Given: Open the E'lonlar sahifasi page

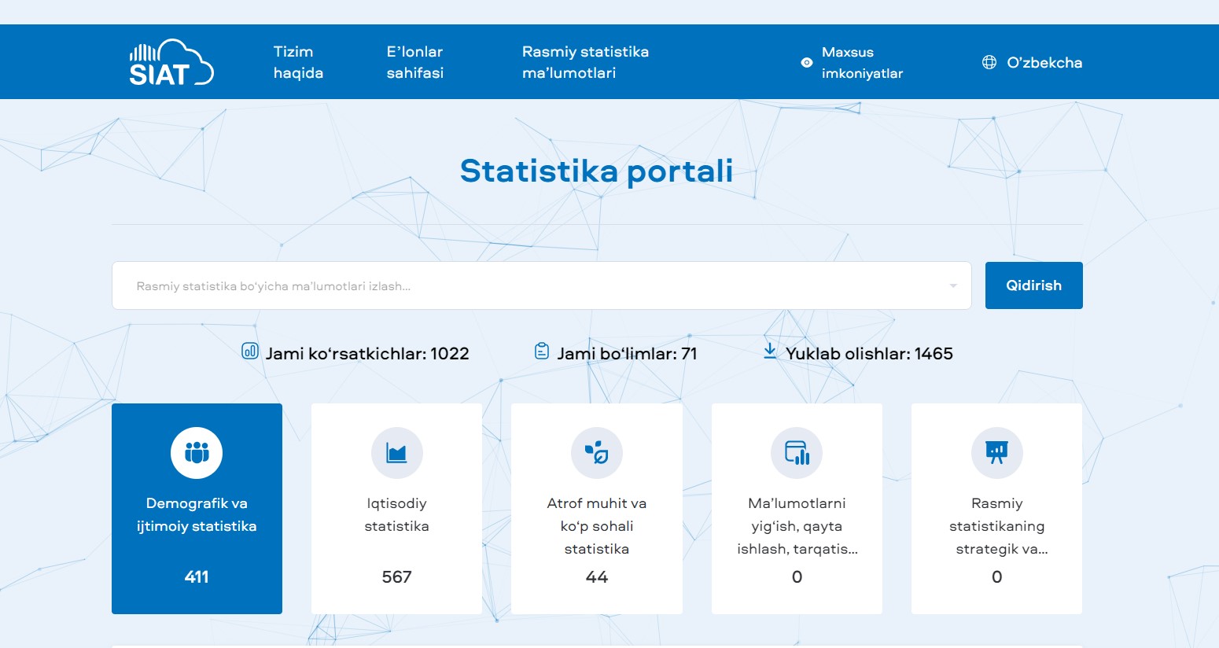Looking at the screenshot, I should point(414,62).
